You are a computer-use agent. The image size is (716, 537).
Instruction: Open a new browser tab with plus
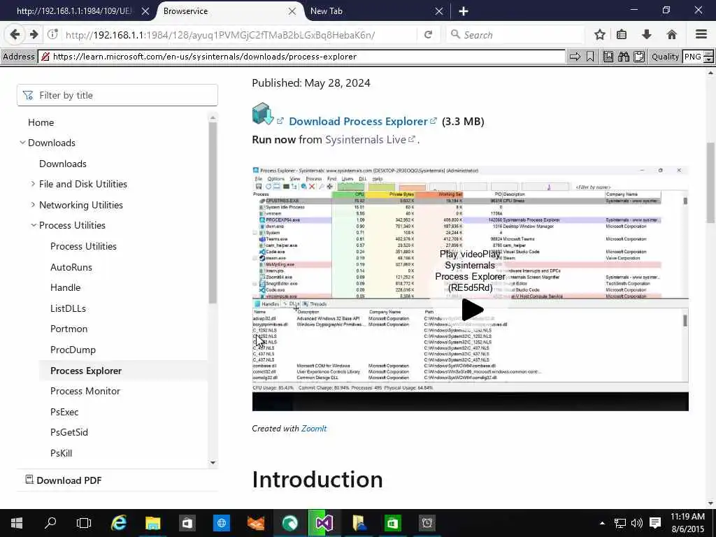click(x=464, y=11)
